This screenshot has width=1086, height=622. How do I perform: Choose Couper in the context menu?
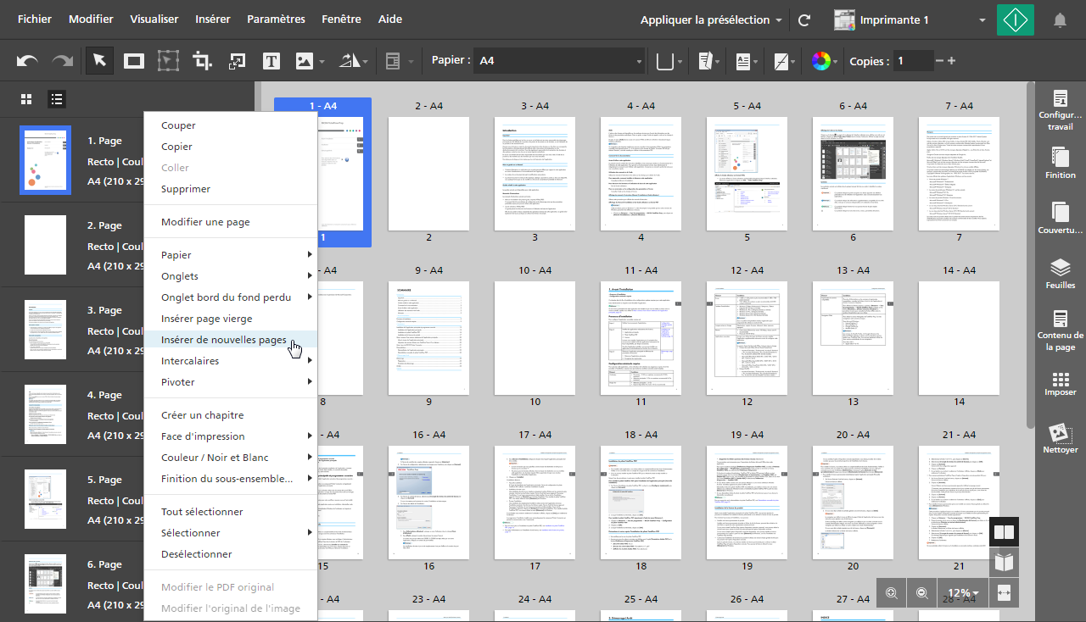pos(231,125)
